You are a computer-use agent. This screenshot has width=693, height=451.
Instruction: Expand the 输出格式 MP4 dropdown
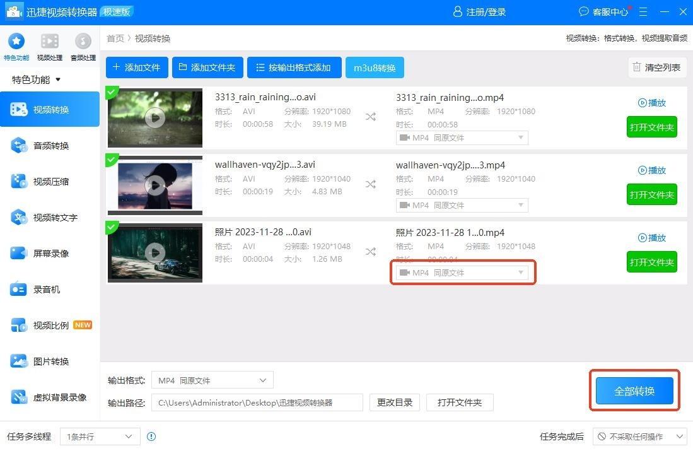(212, 380)
